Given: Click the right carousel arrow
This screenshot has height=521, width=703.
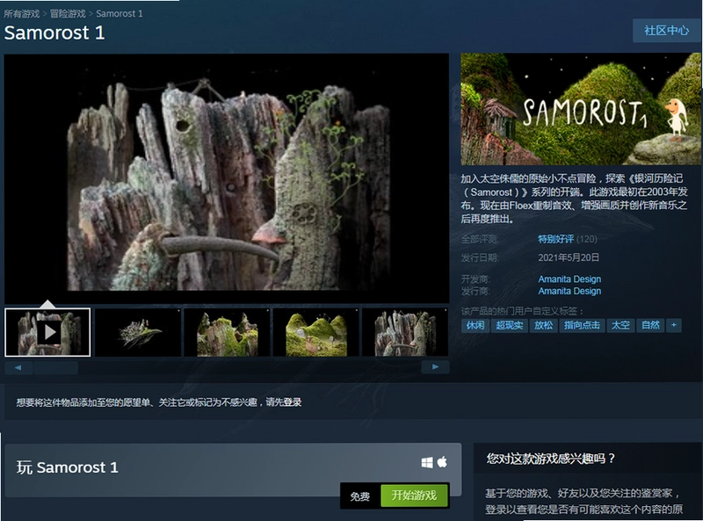Looking at the screenshot, I should click(435, 367).
